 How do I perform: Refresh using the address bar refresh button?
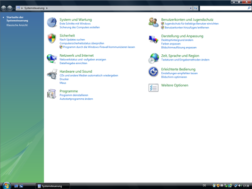click(x=195, y=8)
